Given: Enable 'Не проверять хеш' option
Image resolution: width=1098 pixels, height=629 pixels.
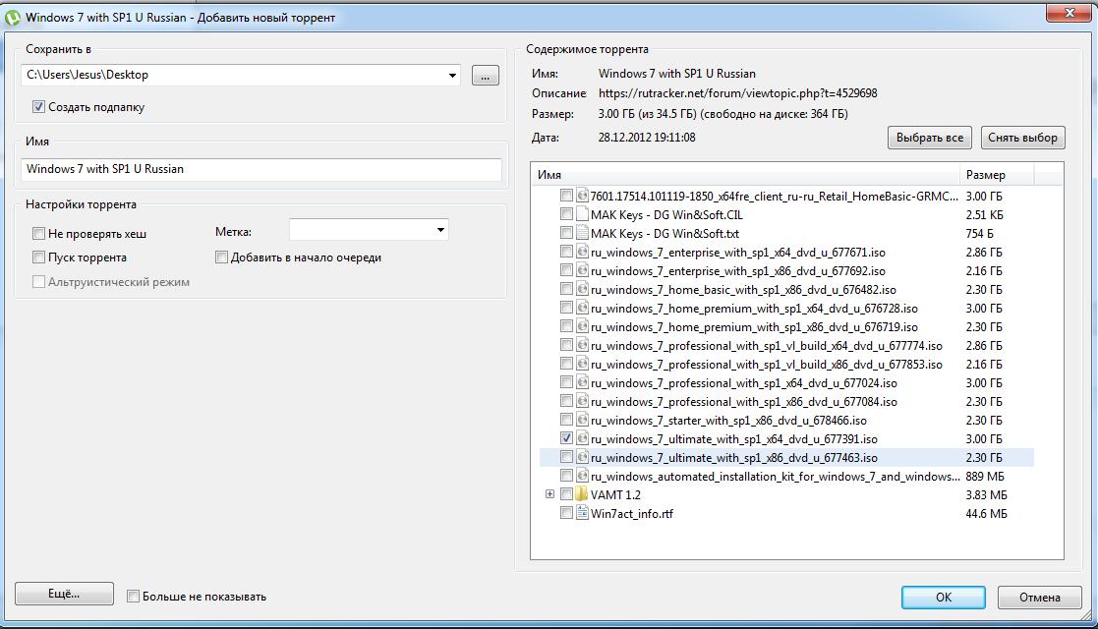Looking at the screenshot, I should pos(39,234).
